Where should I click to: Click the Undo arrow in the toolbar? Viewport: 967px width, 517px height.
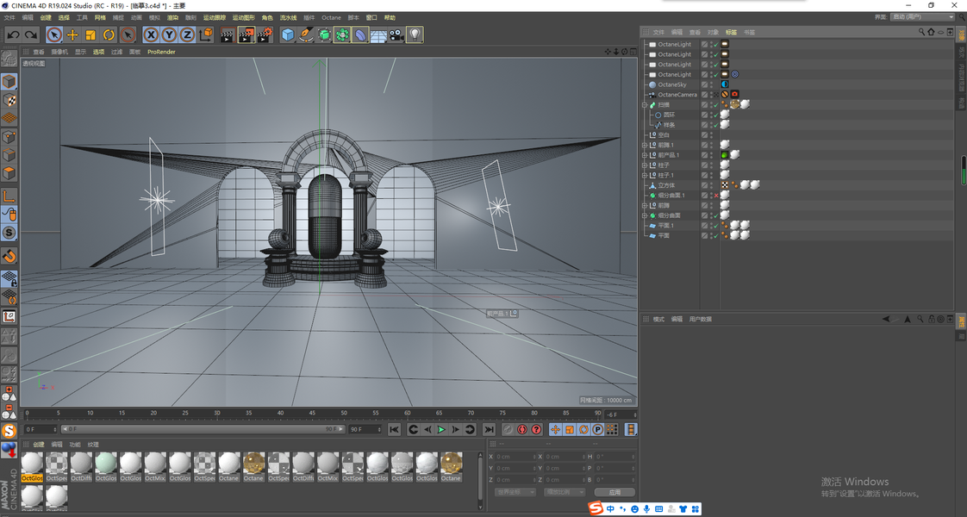[x=13, y=34]
